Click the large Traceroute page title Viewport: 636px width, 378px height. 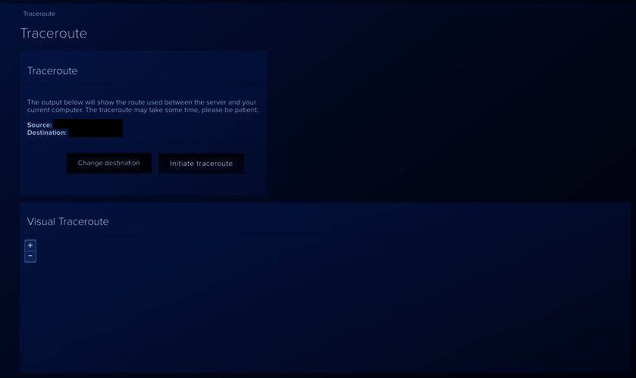coord(53,34)
